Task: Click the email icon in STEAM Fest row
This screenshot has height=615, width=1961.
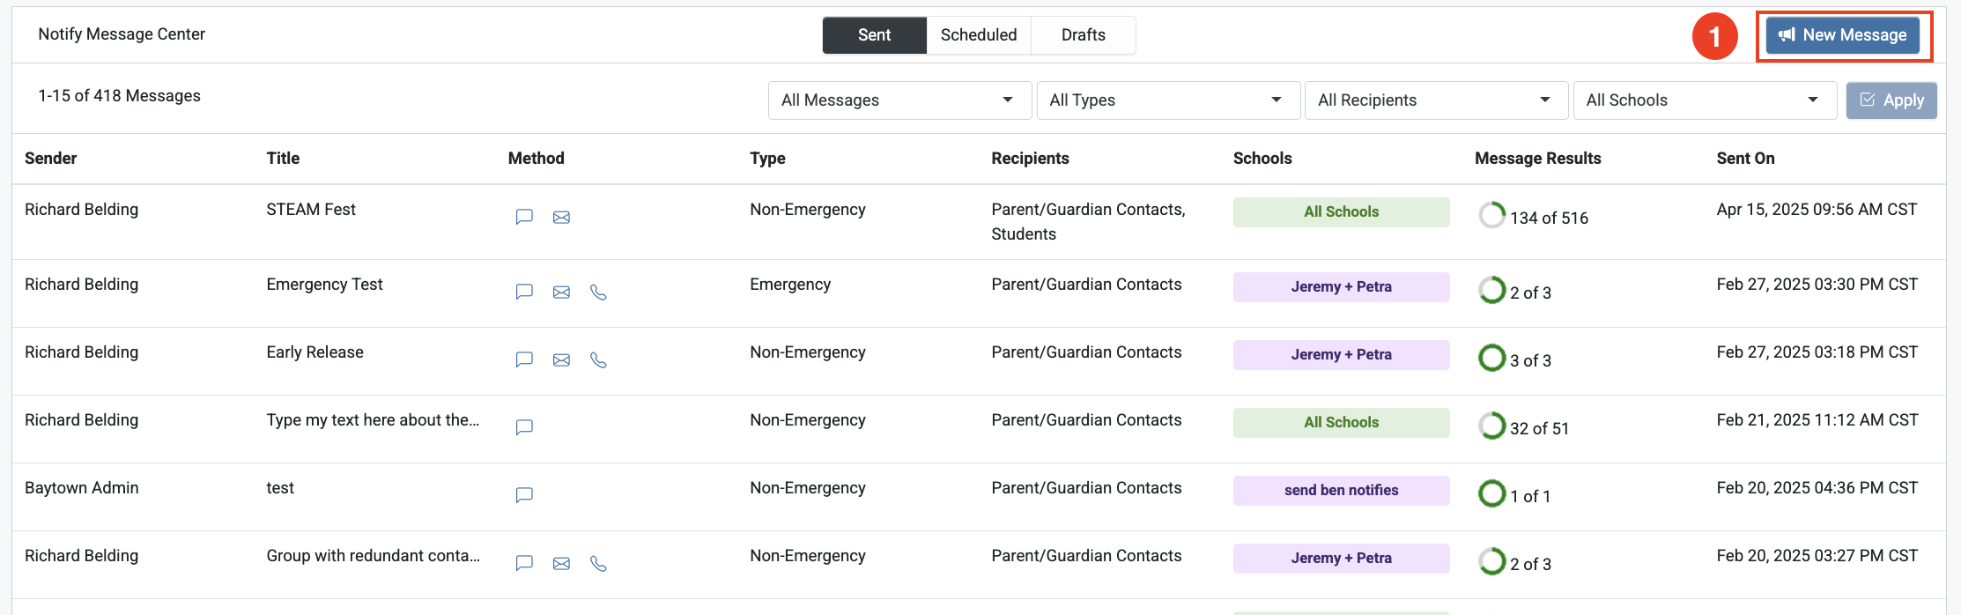Action: [561, 217]
